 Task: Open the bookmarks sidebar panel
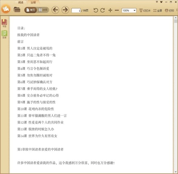[4, 23]
